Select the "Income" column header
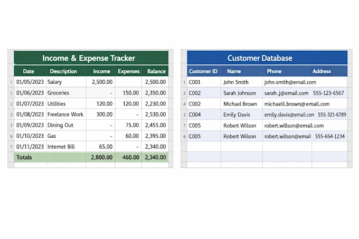Viewport: 359px width, 239px height. click(x=101, y=71)
